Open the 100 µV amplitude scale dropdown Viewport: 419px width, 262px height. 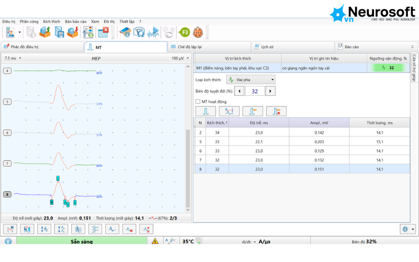click(x=180, y=58)
